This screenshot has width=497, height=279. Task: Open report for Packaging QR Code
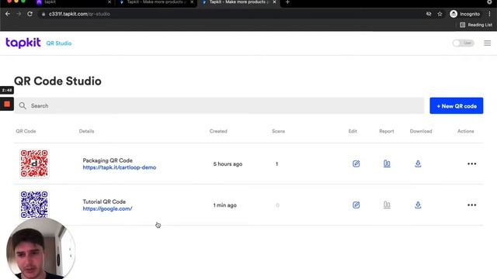pos(387,164)
